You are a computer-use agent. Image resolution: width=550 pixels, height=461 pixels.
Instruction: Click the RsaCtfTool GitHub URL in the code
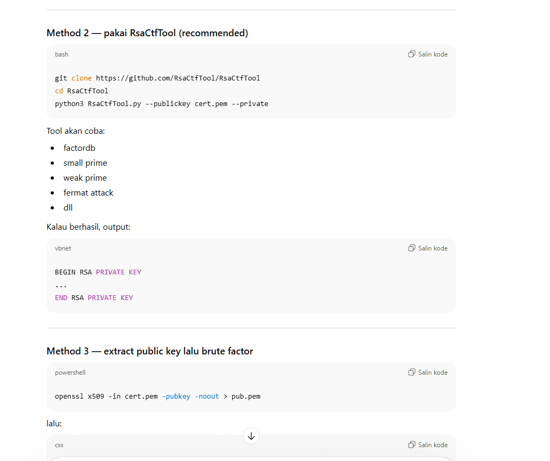[x=178, y=78]
